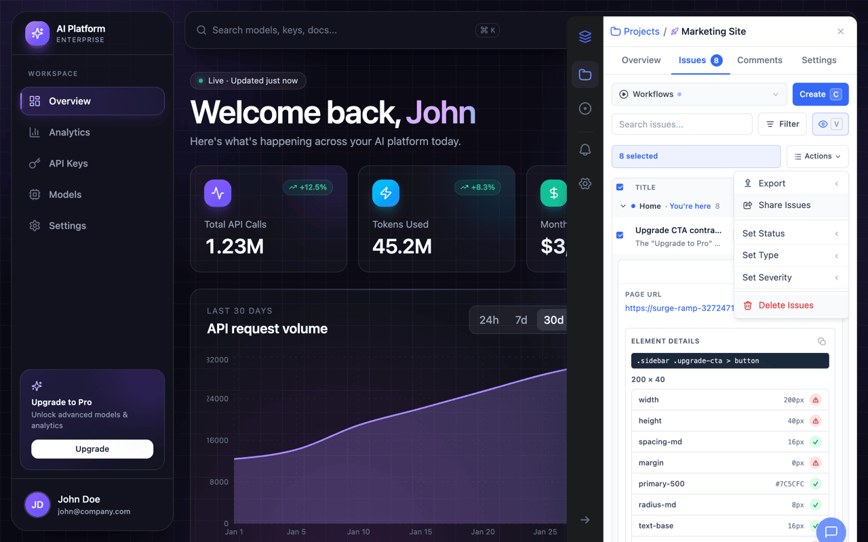Open the chat bubble widget
Screen dimensions: 868x542
tap(831, 532)
